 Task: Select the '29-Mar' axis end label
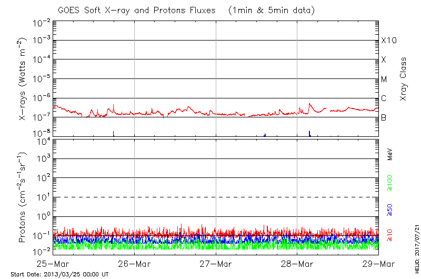[x=378, y=263]
